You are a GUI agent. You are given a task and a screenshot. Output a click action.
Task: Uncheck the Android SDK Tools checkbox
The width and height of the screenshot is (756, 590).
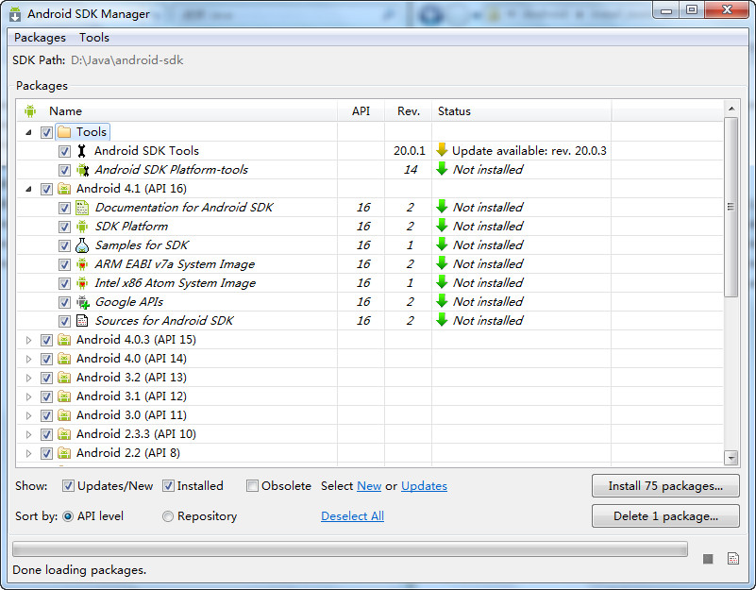(64, 151)
